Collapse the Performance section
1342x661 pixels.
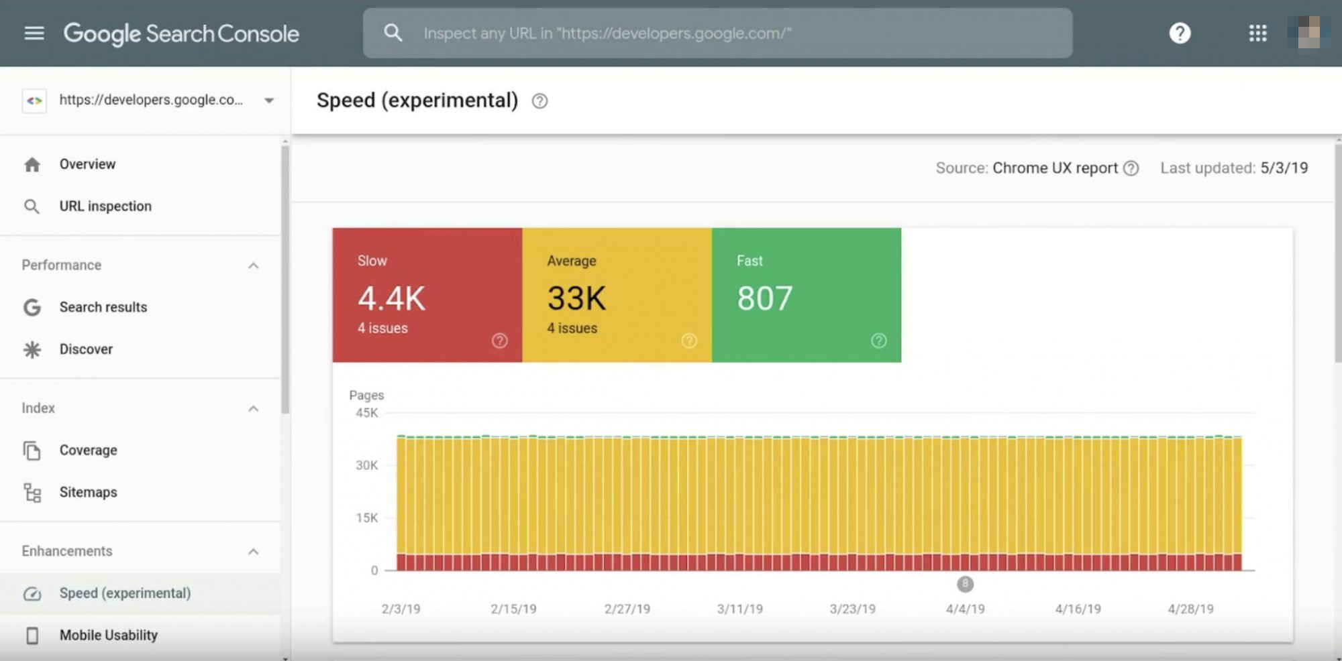click(x=254, y=265)
